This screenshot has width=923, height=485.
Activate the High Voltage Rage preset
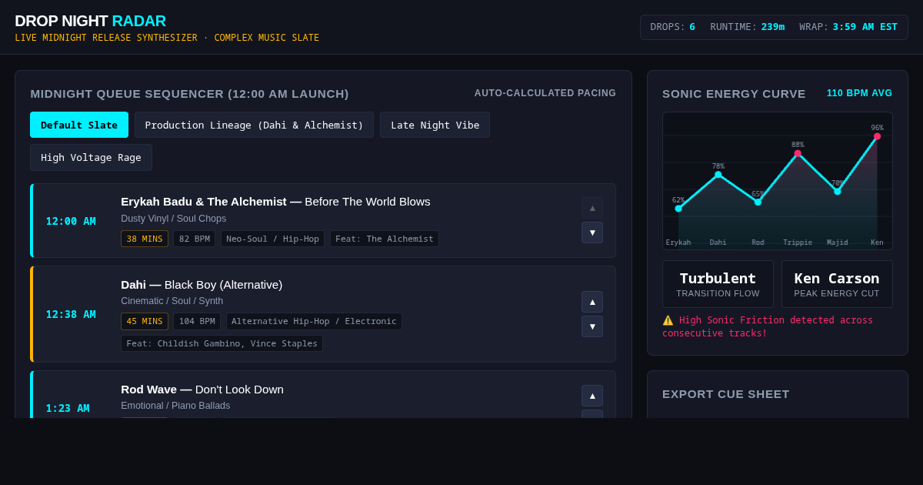click(x=91, y=157)
